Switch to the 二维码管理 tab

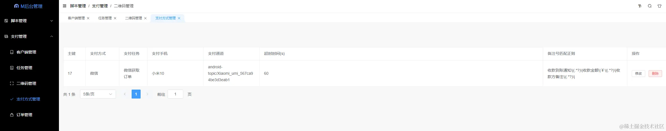pyautogui.click(x=134, y=18)
